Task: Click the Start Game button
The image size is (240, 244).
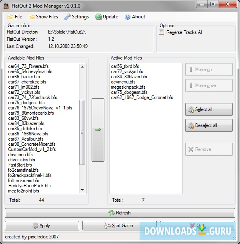Action: pos(119,226)
